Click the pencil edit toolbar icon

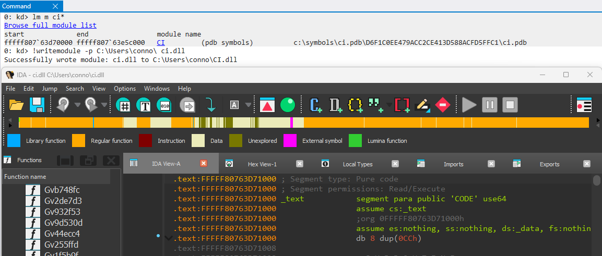(422, 105)
